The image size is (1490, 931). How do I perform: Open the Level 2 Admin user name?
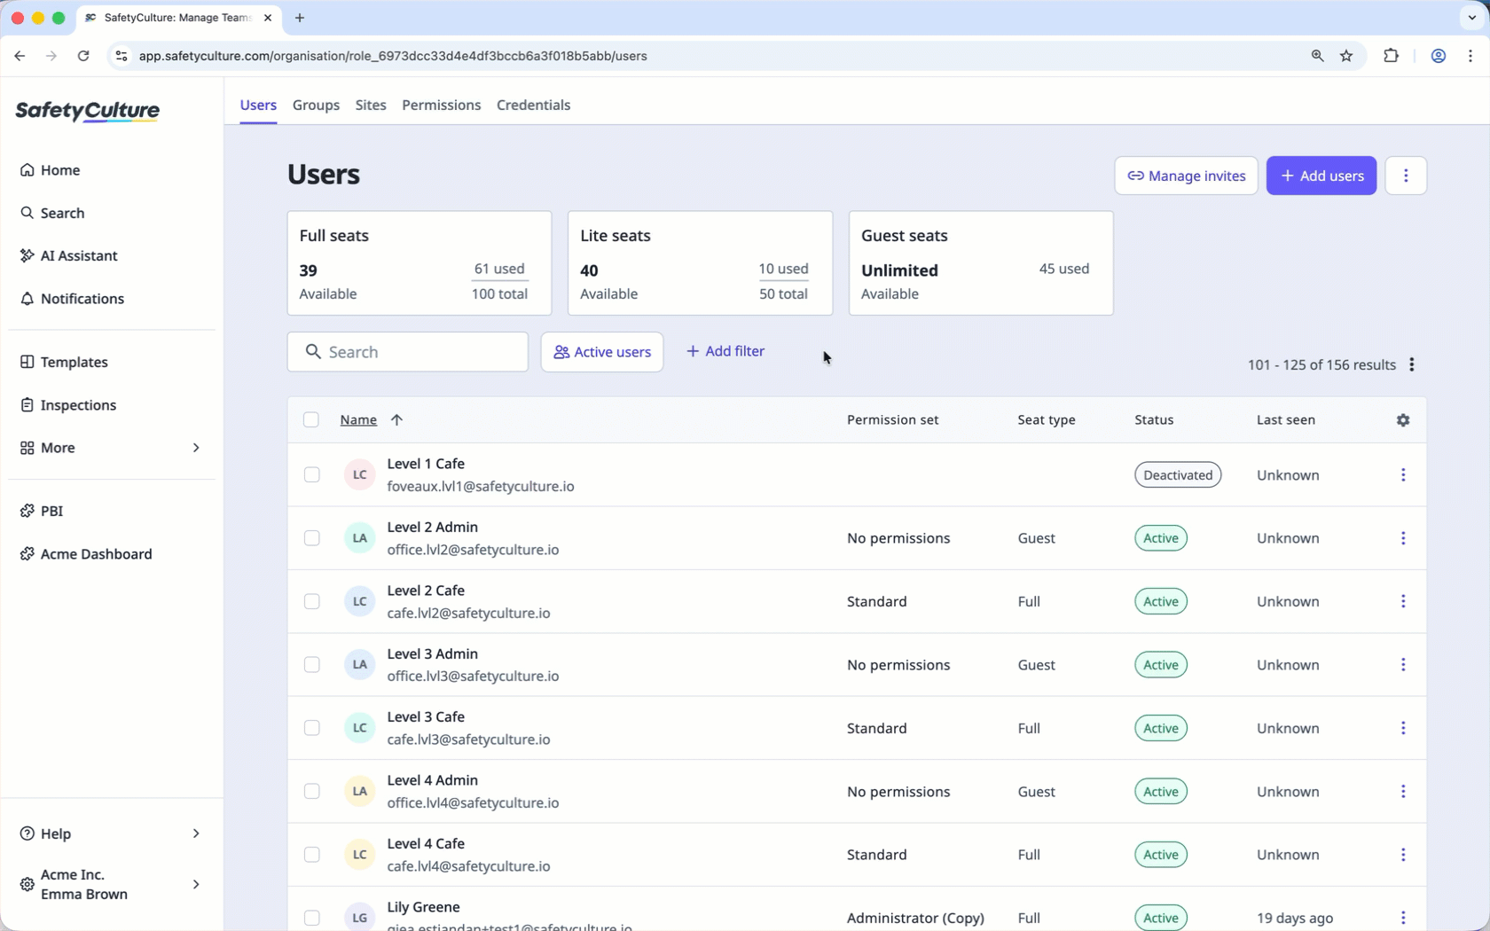[432, 527]
